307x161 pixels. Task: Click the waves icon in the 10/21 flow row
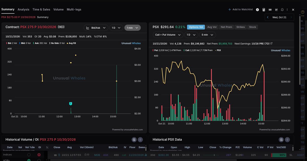pyautogui.click(x=55, y=155)
